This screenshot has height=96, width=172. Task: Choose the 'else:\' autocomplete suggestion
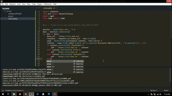click(65, 69)
